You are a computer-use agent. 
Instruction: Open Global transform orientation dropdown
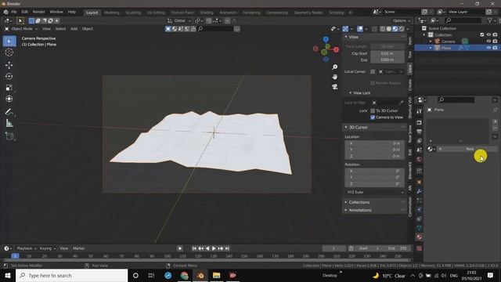point(179,21)
